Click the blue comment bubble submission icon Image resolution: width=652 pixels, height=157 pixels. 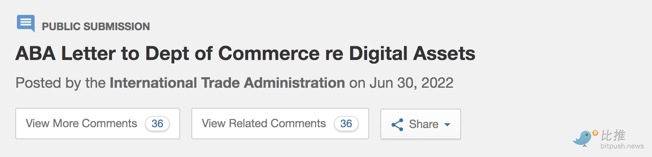tap(26, 23)
